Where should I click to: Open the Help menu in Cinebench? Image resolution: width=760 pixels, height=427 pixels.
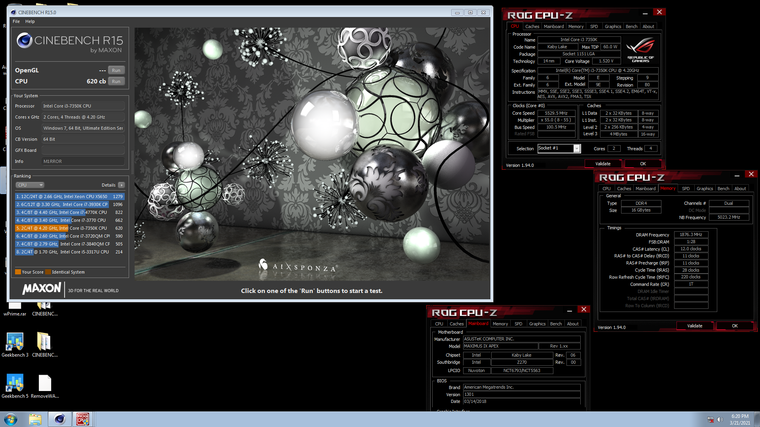click(30, 21)
